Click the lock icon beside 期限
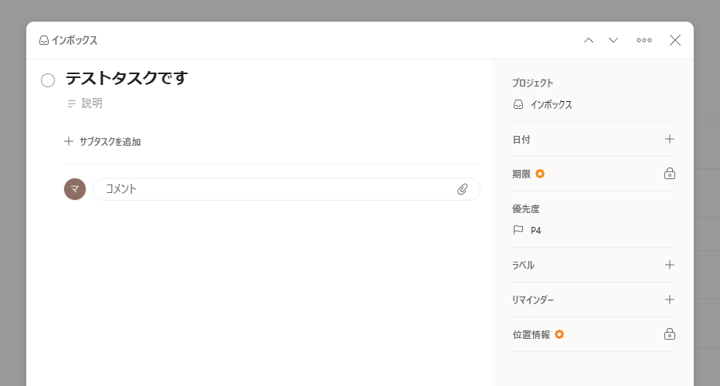 point(670,174)
